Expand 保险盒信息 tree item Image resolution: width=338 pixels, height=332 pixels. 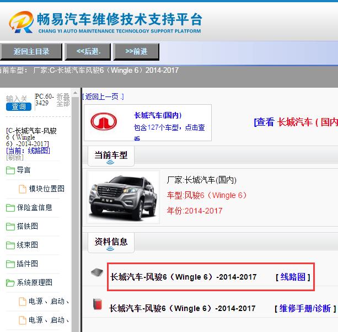pyautogui.click(x=35, y=207)
